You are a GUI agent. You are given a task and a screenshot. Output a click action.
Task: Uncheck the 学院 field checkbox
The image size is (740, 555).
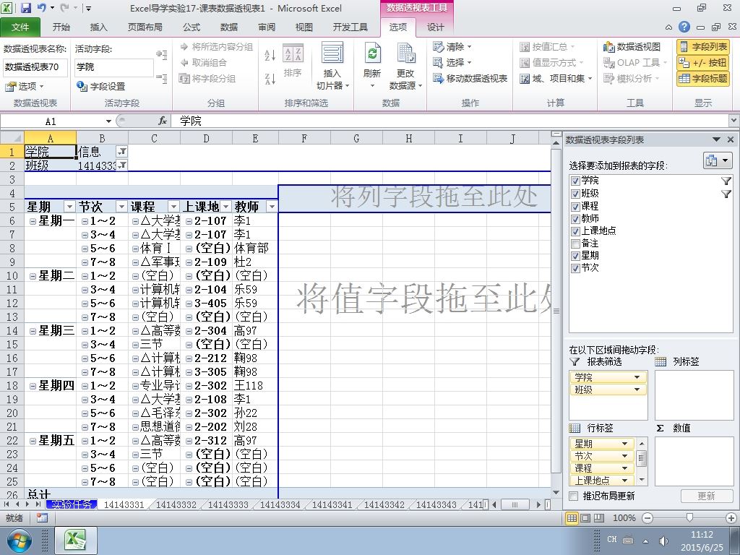point(575,181)
